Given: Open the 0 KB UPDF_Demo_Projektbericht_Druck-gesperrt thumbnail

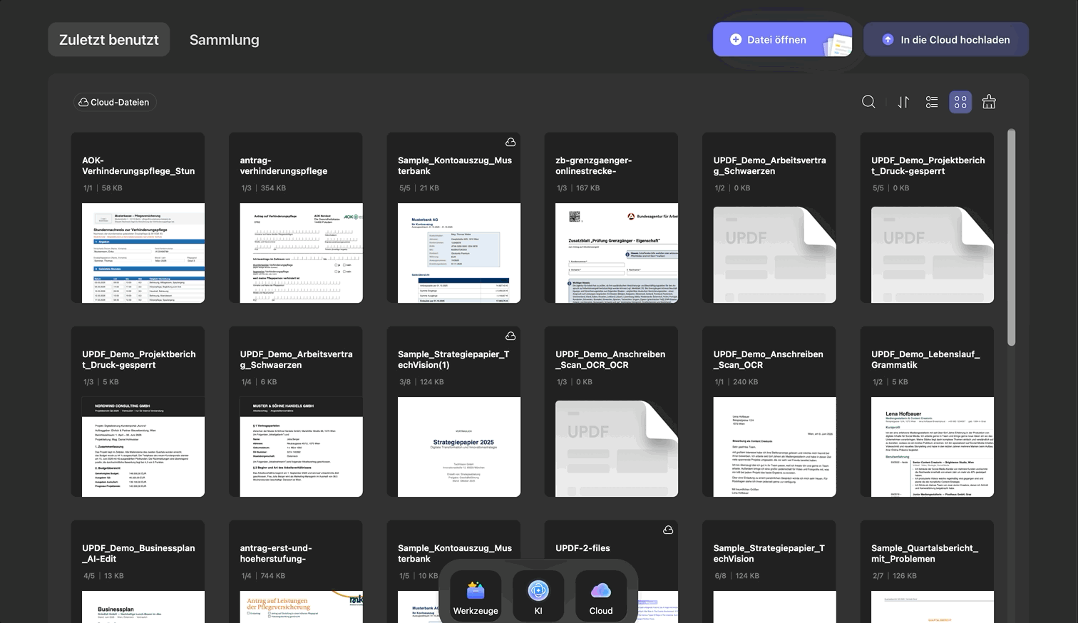Looking at the screenshot, I should [x=933, y=253].
